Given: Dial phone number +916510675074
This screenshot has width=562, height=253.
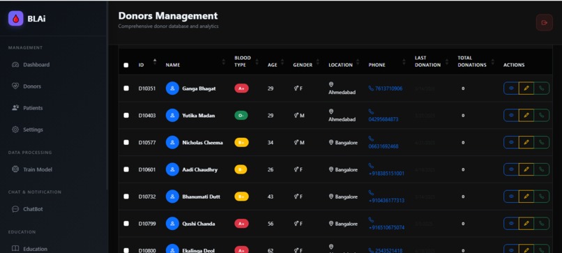Looking at the screenshot, I should [x=386, y=227].
